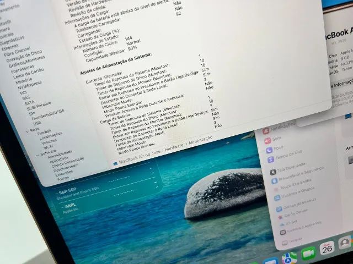Select Ethernet in the hardware list

[10, 48]
